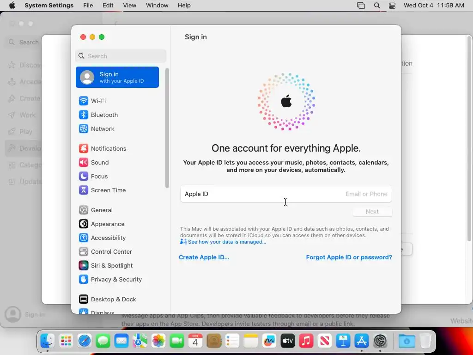Open Apple TV from the Dock
473x355 pixels.
(x=287, y=341)
